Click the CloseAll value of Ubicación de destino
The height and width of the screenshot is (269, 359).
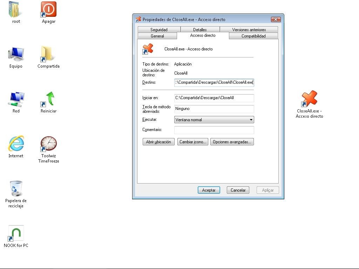click(181, 73)
